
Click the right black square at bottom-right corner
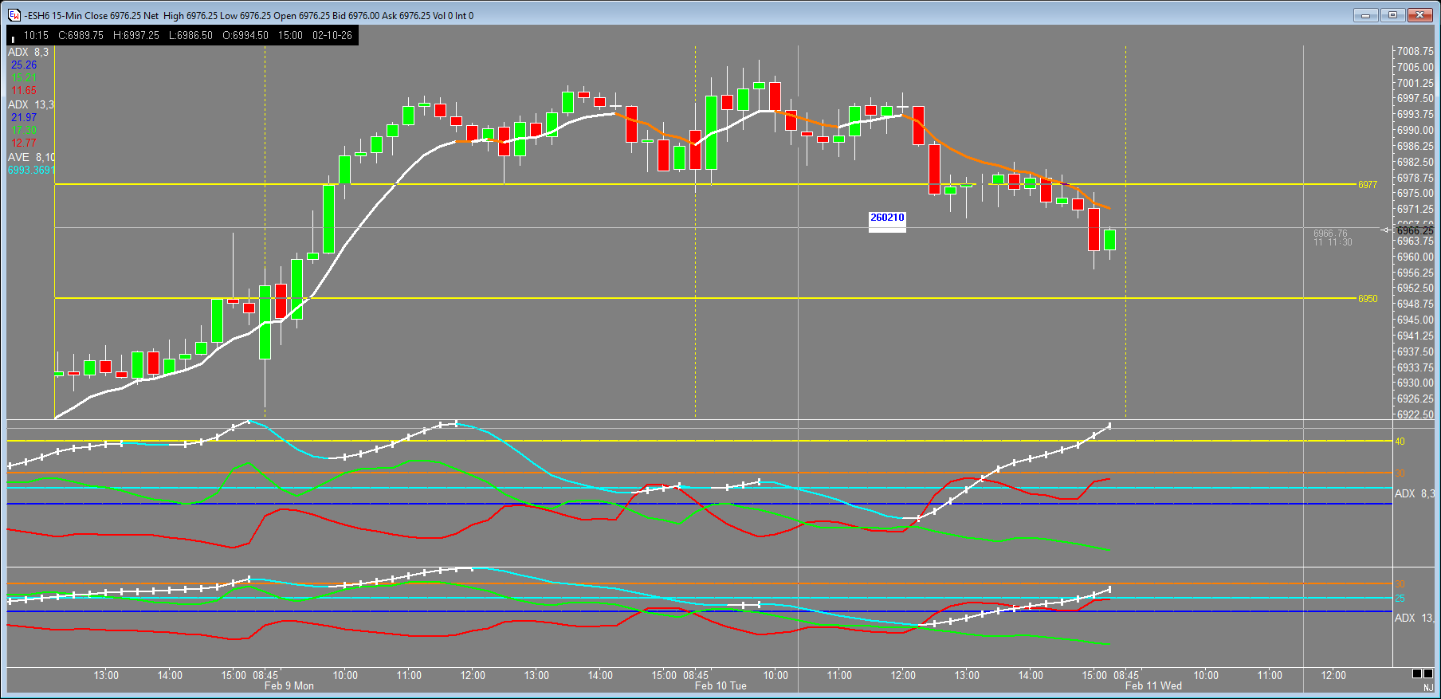1428,674
